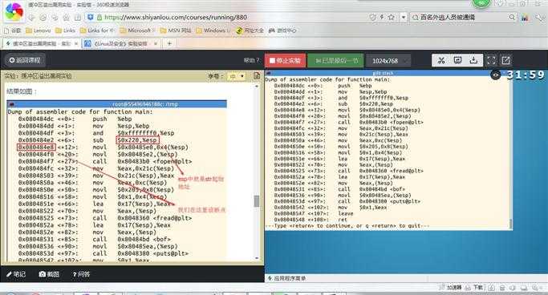The image size is (548, 295).
Task: Toggle the eye icon next to the timer
Action: click(495, 75)
